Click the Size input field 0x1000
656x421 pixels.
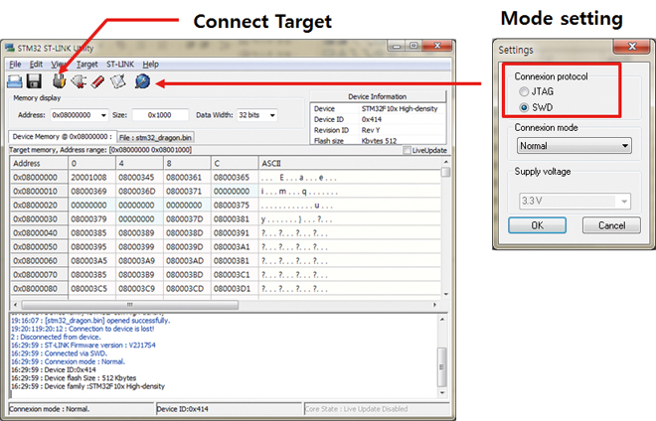160,115
